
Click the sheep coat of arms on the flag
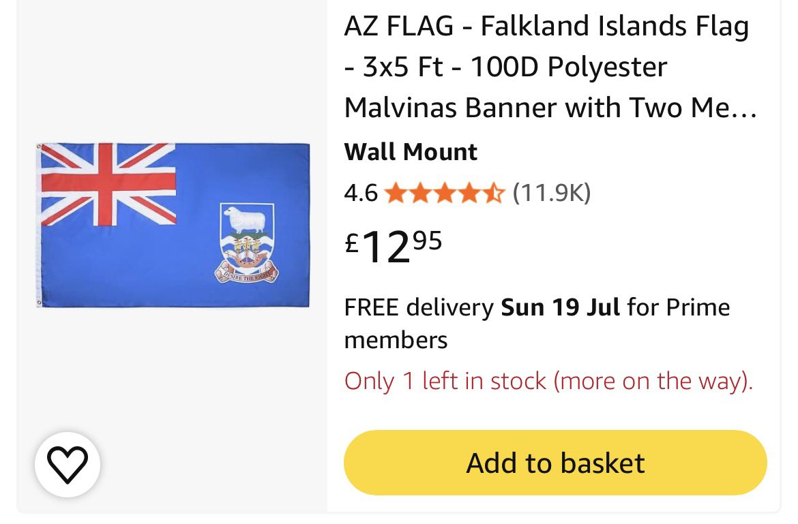pyautogui.click(x=247, y=243)
